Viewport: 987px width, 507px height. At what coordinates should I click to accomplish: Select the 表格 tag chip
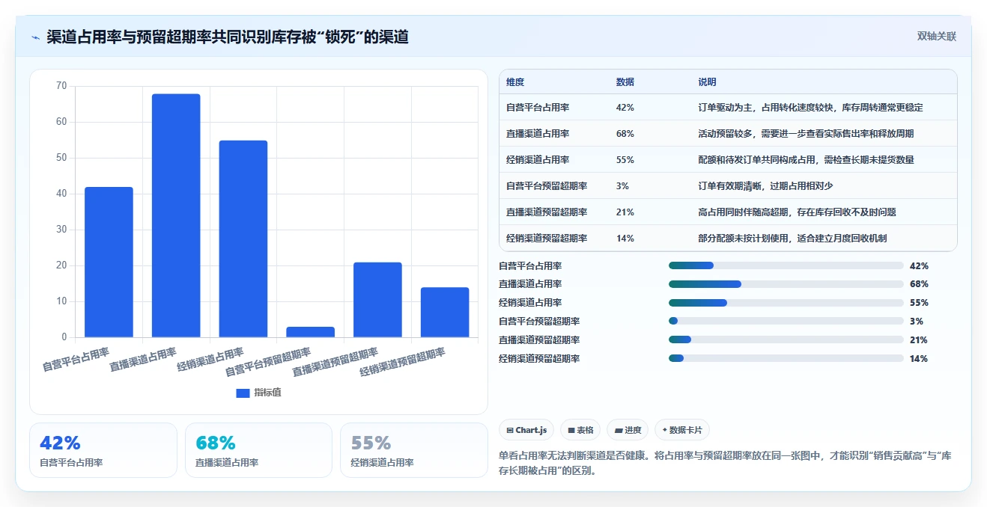580,430
